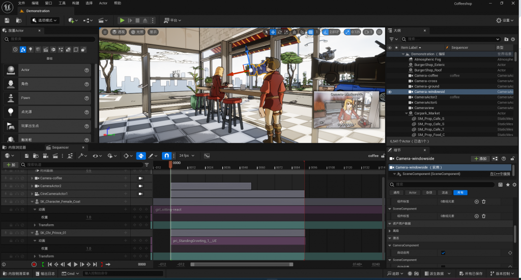Viewport: 521px width, 280px height.
Task: Click the 透视 perspective view button in viewport
Action: pyautogui.click(x=119, y=32)
